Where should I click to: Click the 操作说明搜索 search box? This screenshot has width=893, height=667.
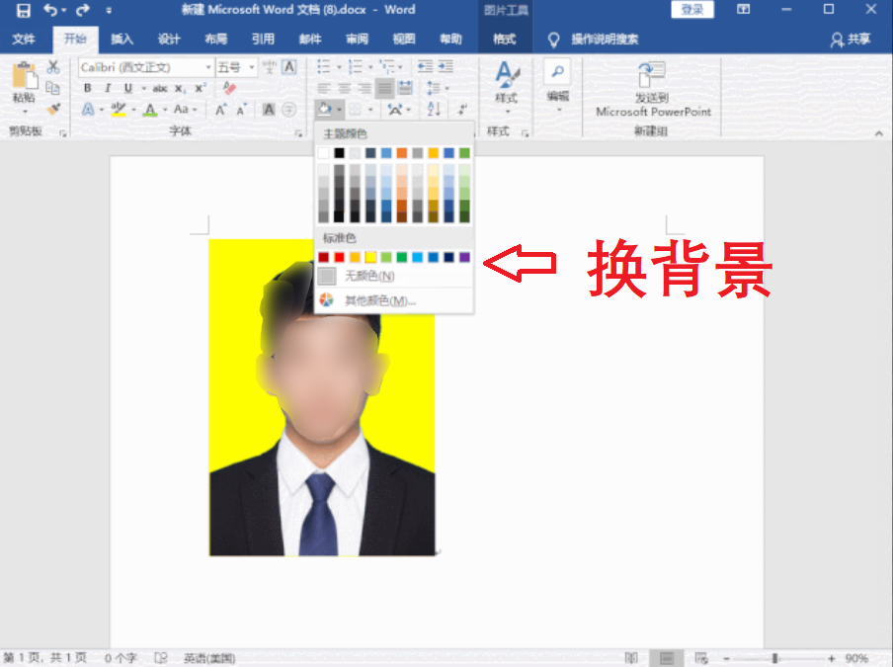click(605, 40)
